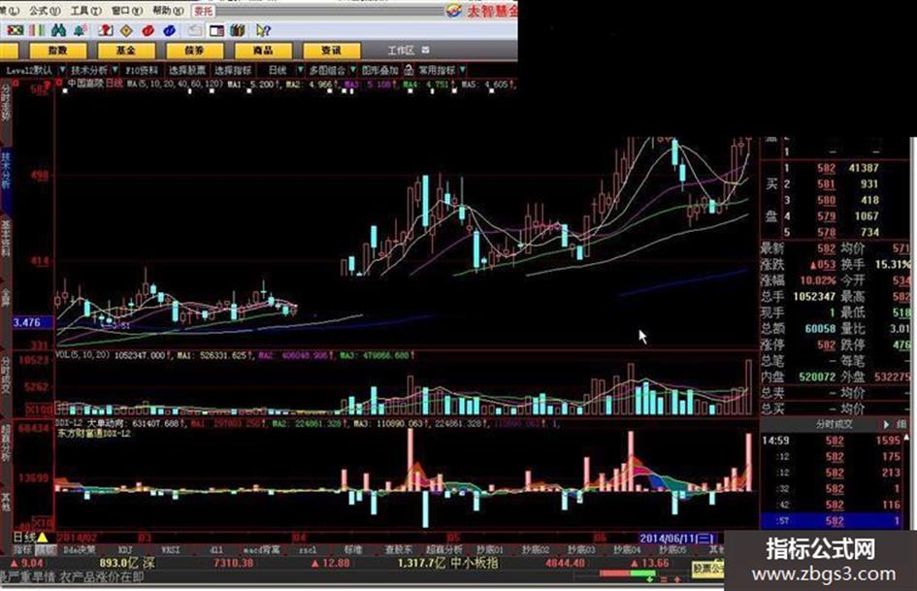The image size is (917, 591).
Task: Click the window layout toolbar icon
Action: (x=216, y=30)
